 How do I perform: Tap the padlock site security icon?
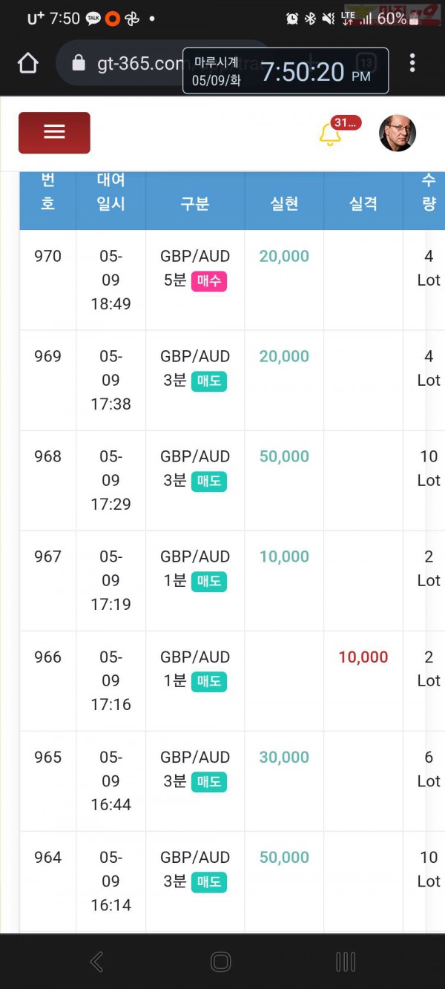tap(79, 64)
